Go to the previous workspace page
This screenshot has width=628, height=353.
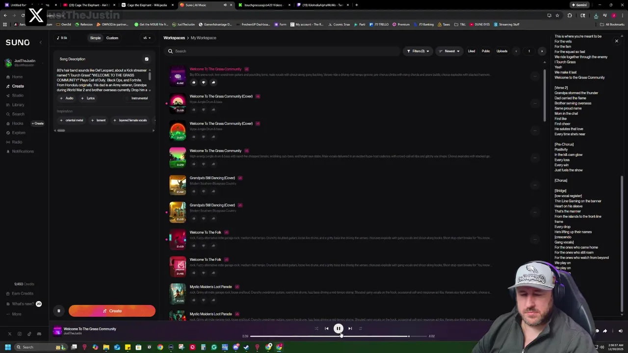point(516,51)
